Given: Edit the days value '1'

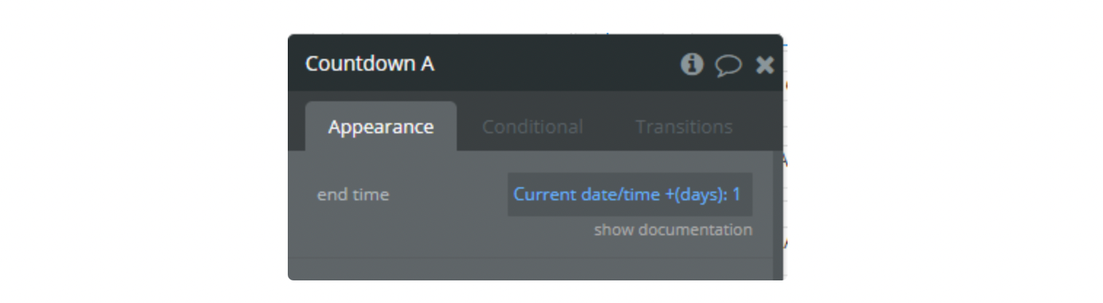Looking at the screenshot, I should (737, 194).
